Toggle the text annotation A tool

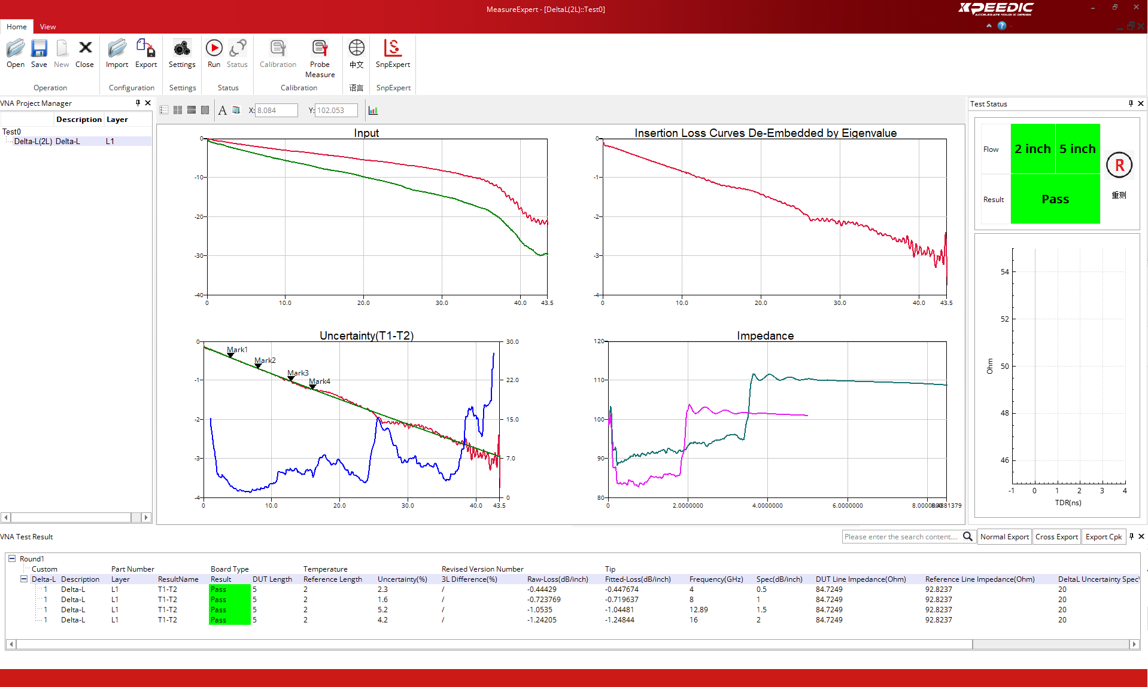point(222,110)
